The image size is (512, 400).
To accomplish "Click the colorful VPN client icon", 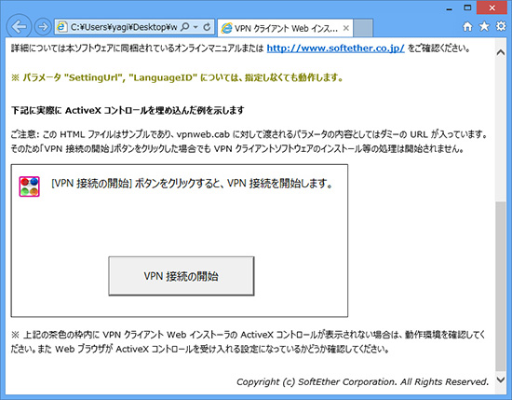I will (30, 186).
